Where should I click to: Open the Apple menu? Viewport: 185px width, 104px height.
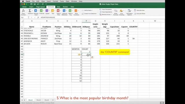pos(23,1)
